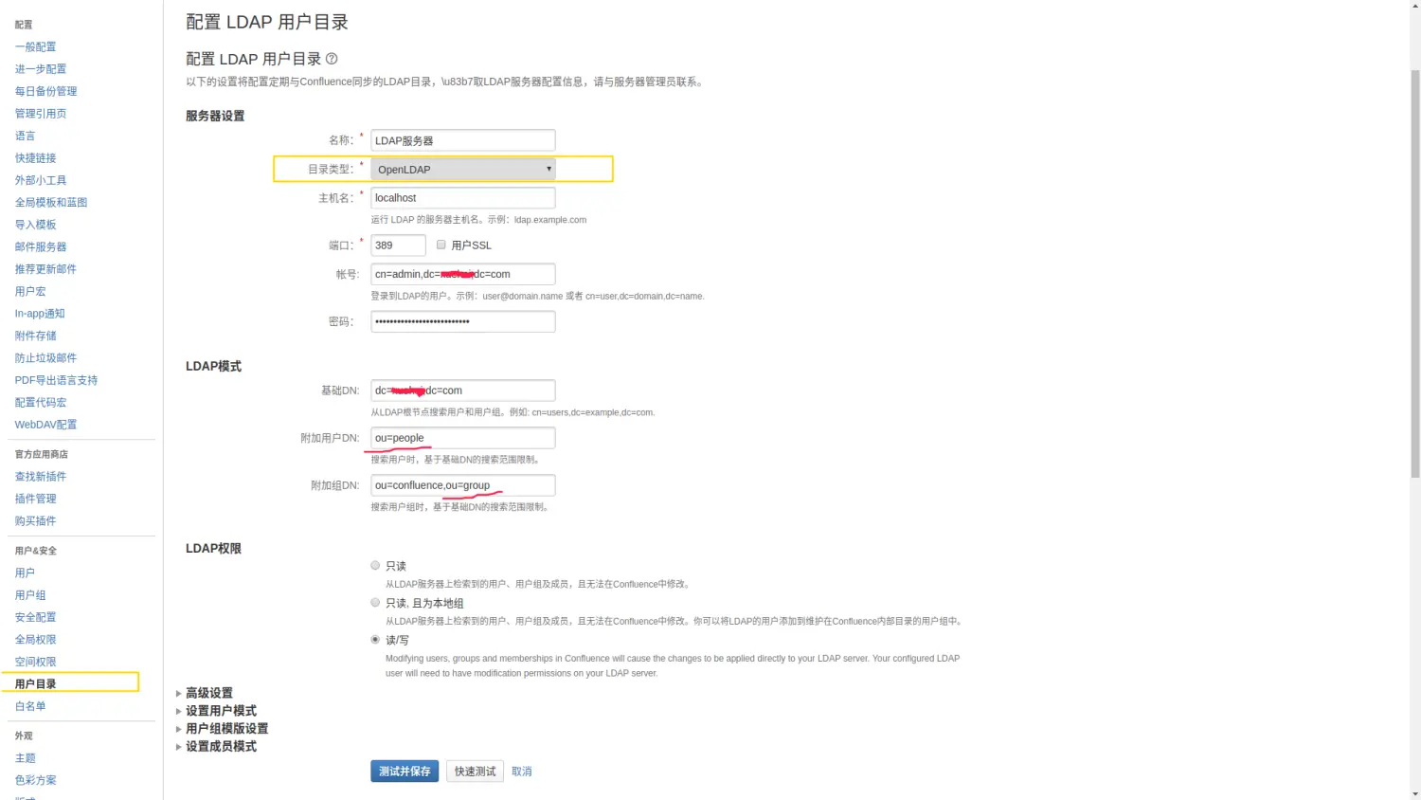The width and height of the screenshot is (1421, 800).
Task: Open WebDAV配置 in the sidebar
Action: coord(45,425)
